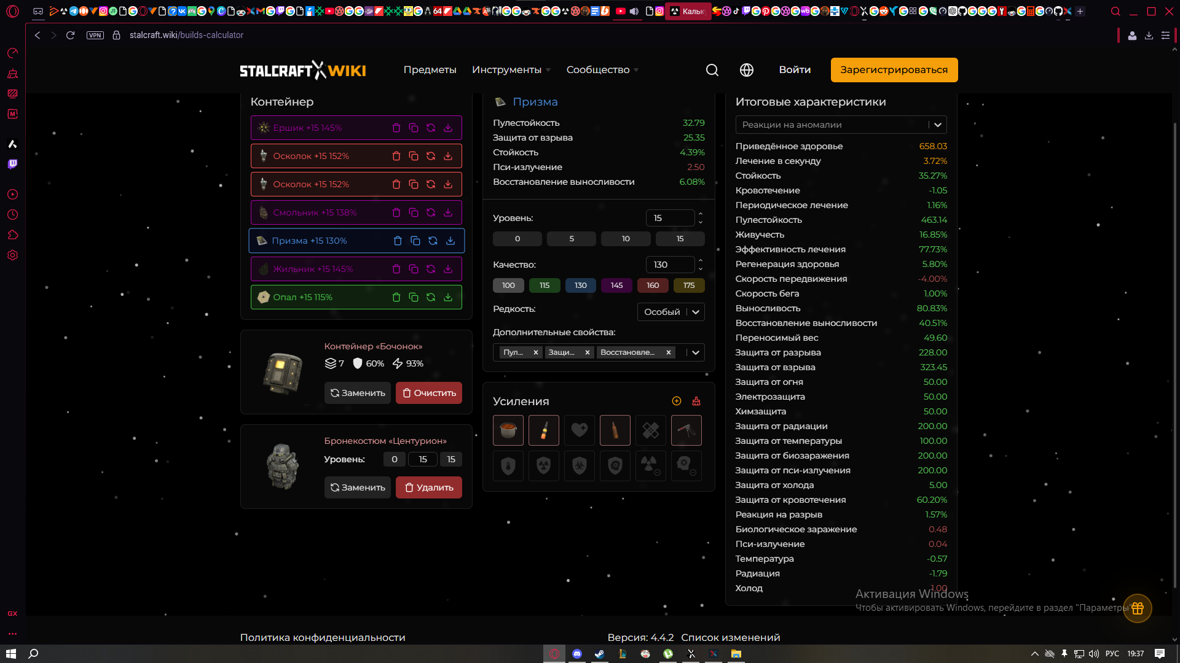This screenshot has height=663, width=1180.
Task: Open the language globe icon in the header
Action: click(746, 70)
